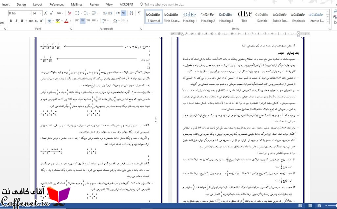Image resolution: width=337 pixels, height=209 pixels.
Task: Toggle Underline formatting
Action: (x=22, y=21)
